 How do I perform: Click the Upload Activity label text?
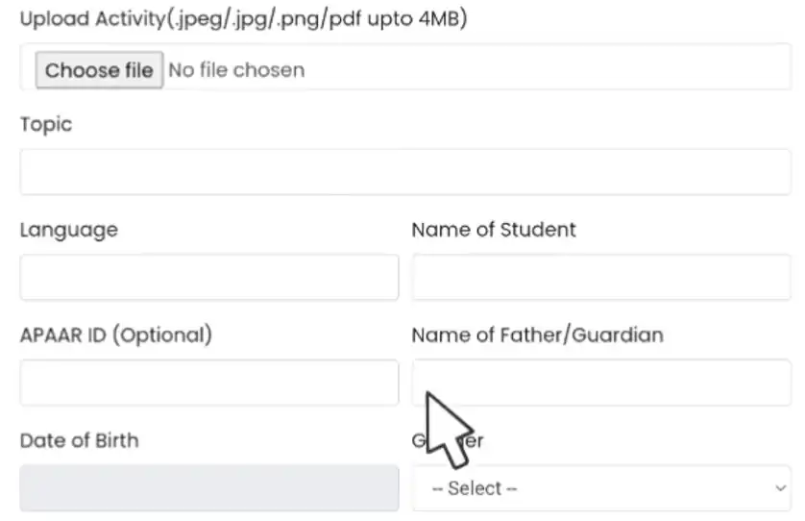point(243,19)
